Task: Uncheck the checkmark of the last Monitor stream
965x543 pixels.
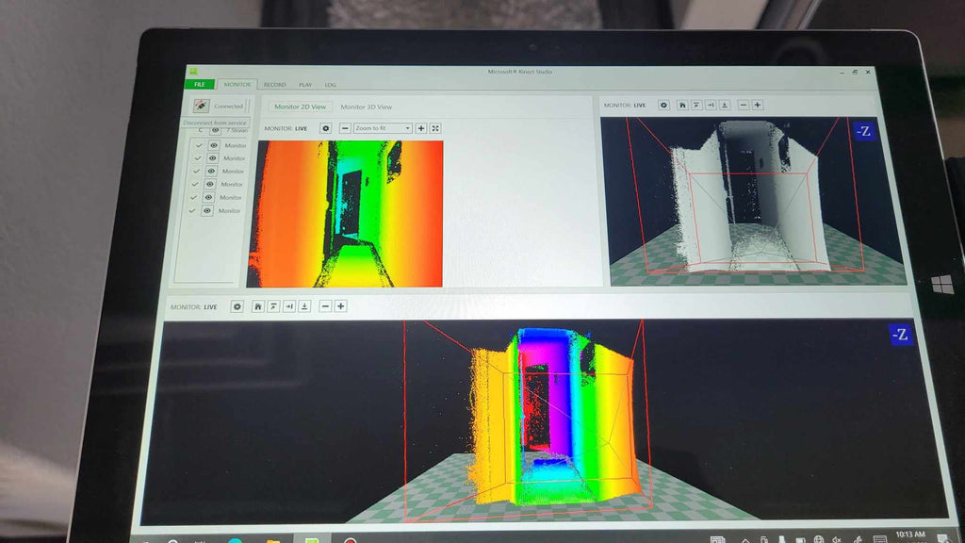Action: tap(192, 210)
